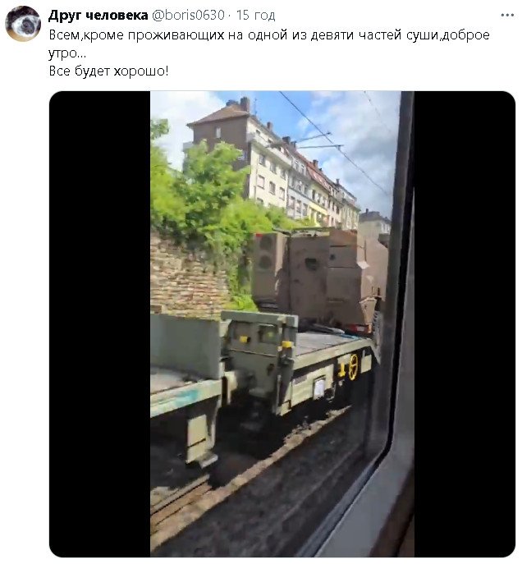Play the embedded train video
The height and width of the screenshot is (564, 522).
tap(282, 323)
